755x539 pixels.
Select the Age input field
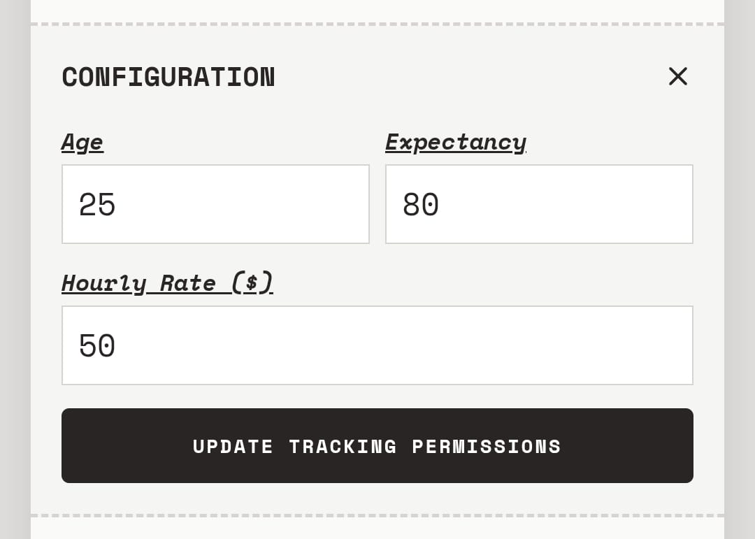[215, 203]
